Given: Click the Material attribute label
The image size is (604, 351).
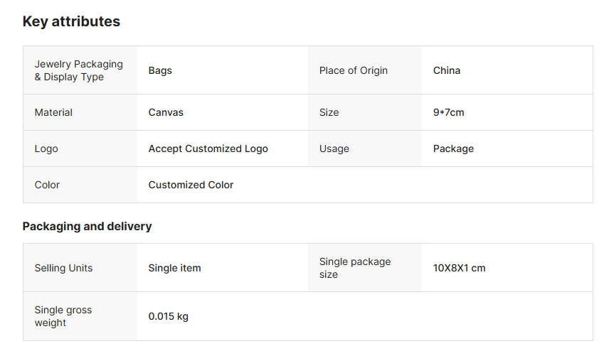Looking at the screenshot, I should pos(53,112).
